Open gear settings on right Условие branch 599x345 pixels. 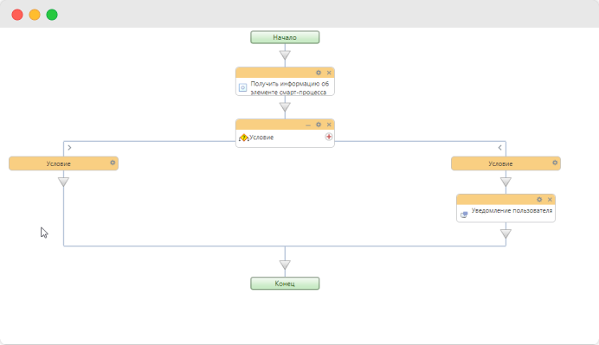coord(555,163)
